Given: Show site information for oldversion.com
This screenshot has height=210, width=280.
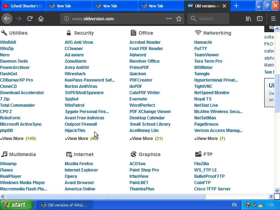Looking at the screenshot, I should coord(66,19).
